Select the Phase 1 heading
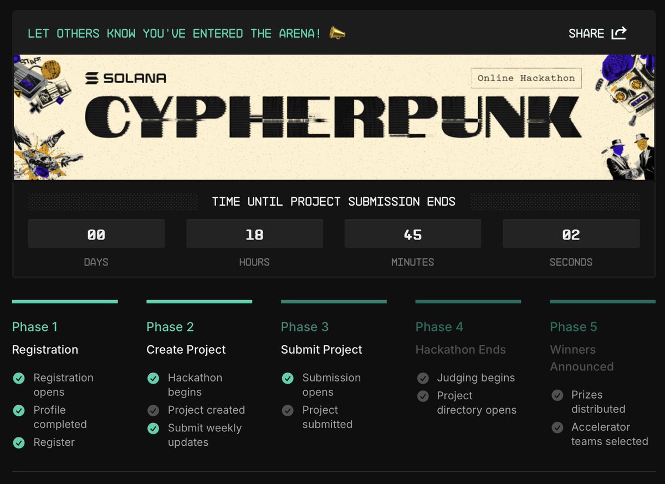 [35, 327]
